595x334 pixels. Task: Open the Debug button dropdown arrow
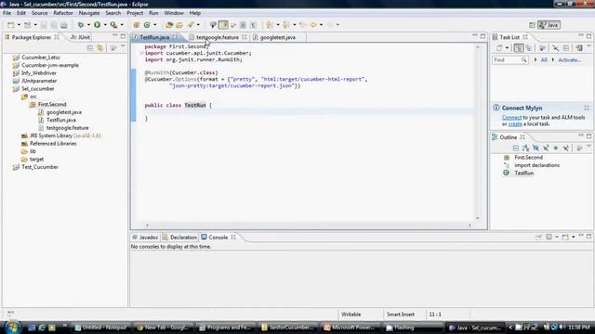click(x=88, y=25)
